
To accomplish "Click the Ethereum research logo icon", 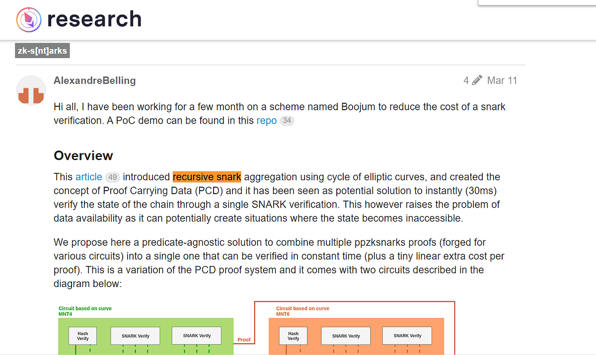I will (29, 19).
